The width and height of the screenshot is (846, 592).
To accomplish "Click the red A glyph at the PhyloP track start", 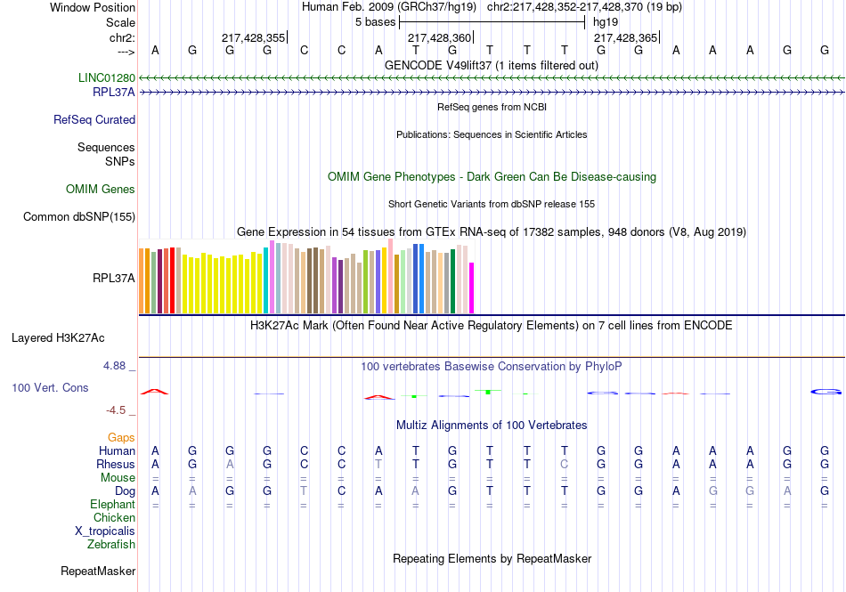I will tap(155, 392).
